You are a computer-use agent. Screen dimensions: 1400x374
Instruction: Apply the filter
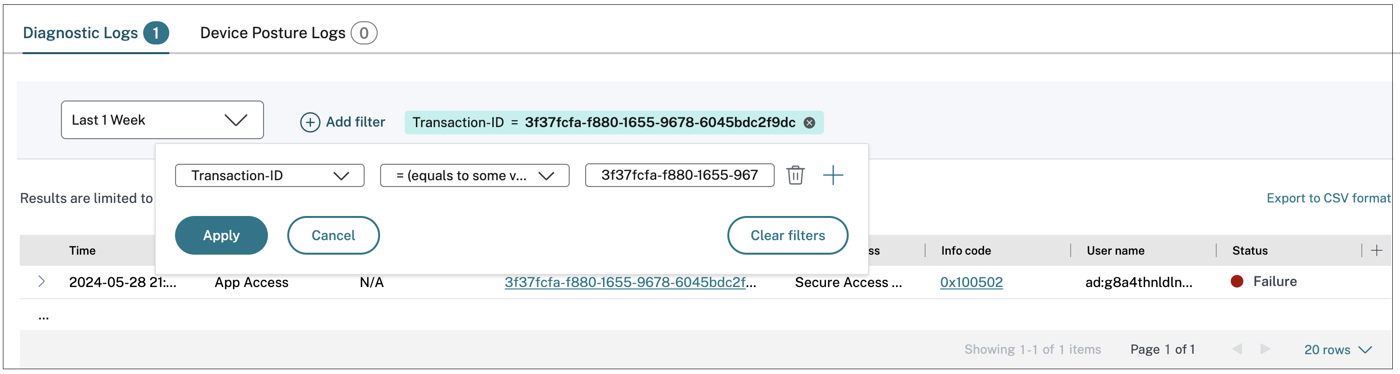click(x=221, y=236)
